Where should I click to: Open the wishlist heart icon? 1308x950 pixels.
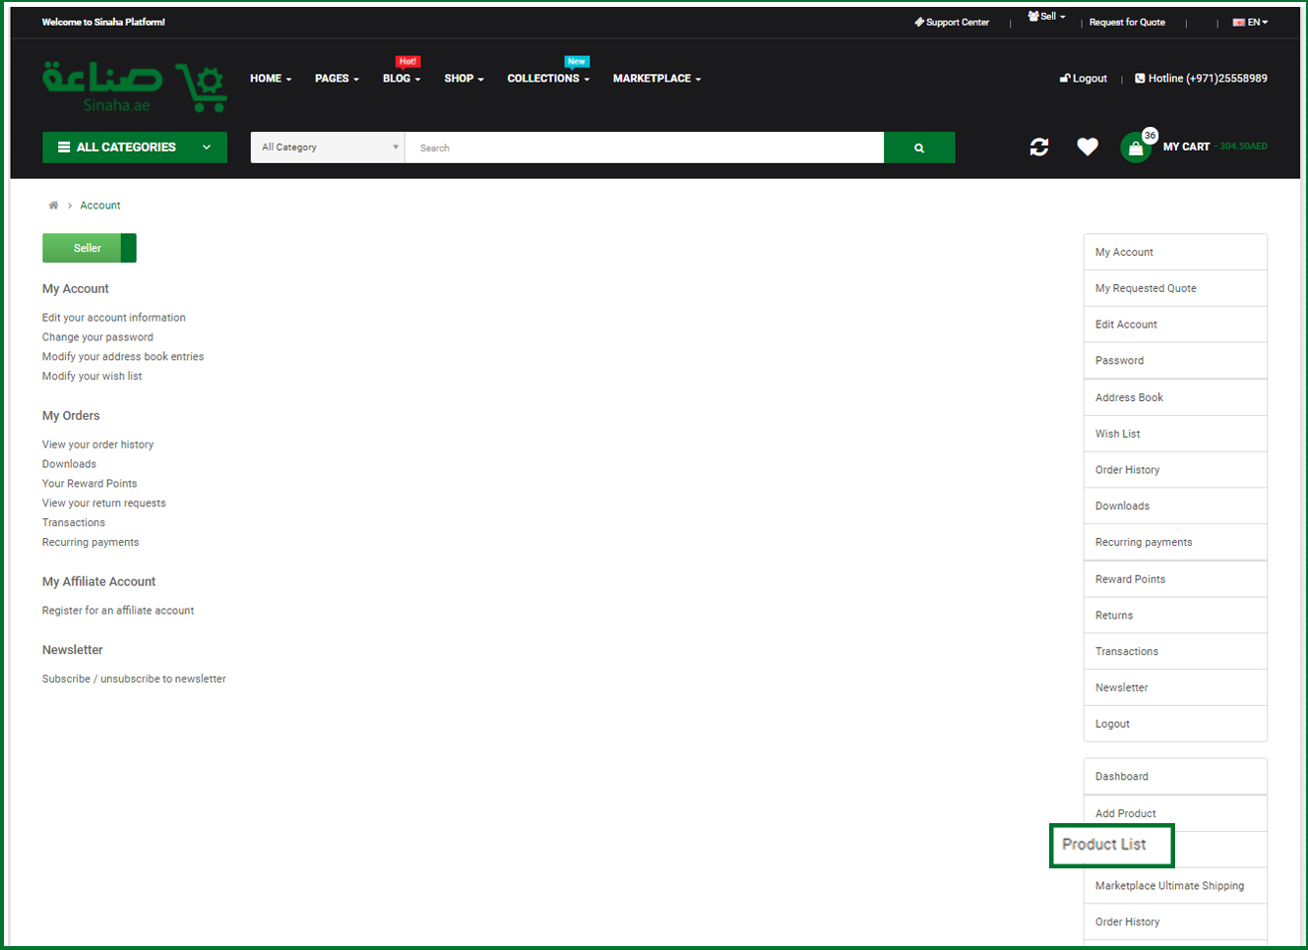click(1087, 146)
